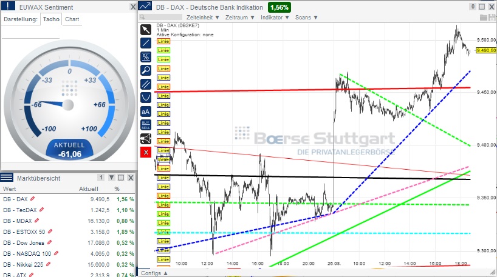The width and height of the screenshot is (497, 277).
Task: Click the AKTUELL -61,06 sentiment readout
Action: [x=70, y=150]
